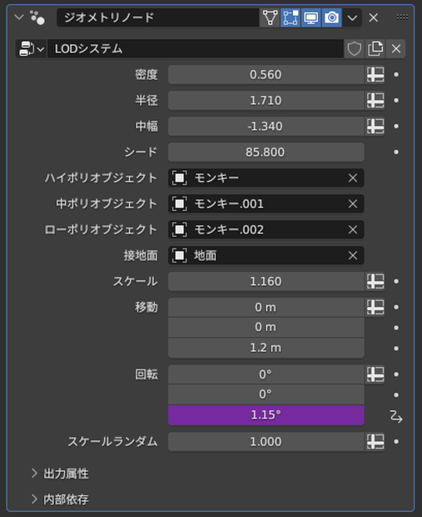
Task: Click the fake user shield icon
Action: (x=355, y=49)
